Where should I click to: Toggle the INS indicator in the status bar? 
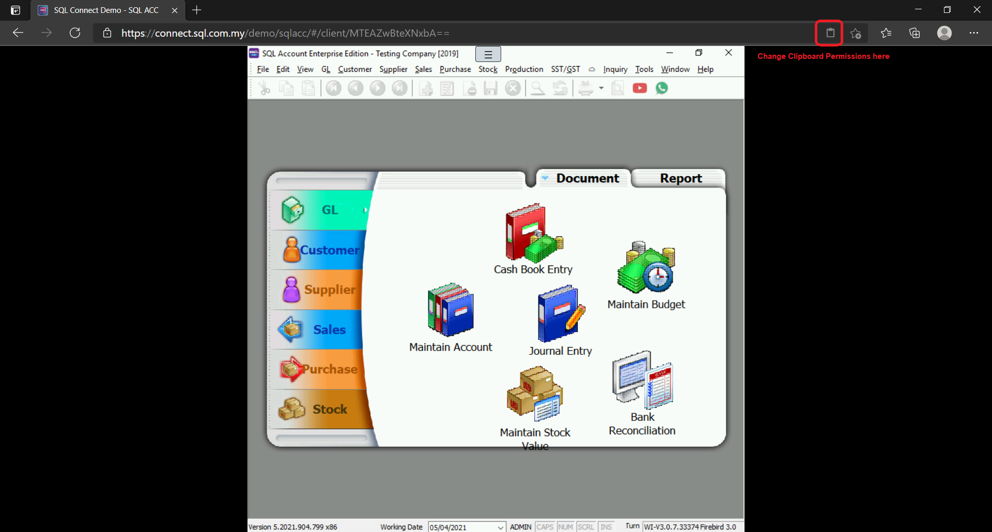[x=606, y=526]
